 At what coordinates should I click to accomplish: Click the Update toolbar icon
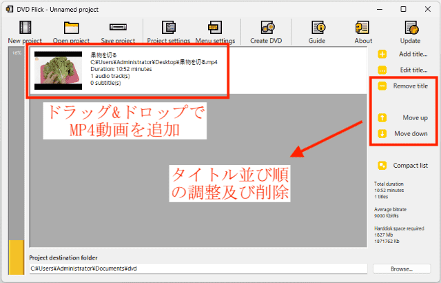coord(410,28)
